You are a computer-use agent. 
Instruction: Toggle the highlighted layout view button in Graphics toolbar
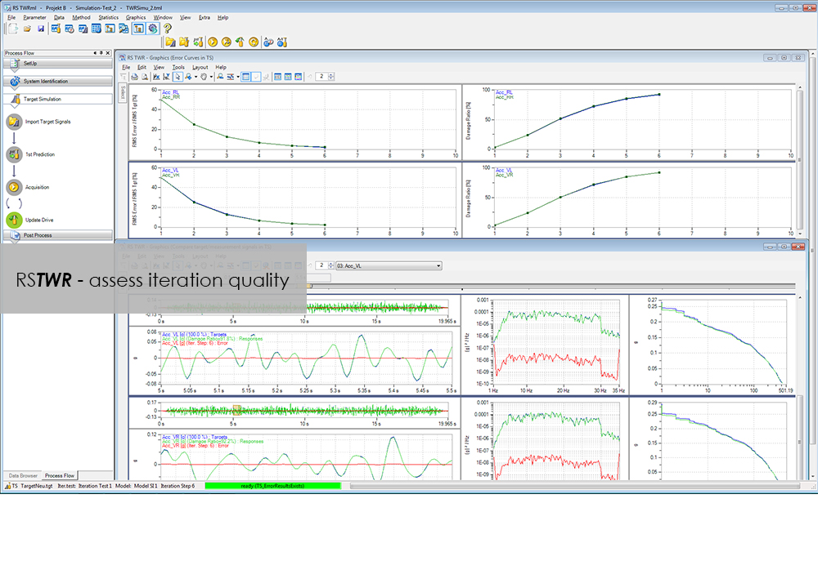(x=246, y=77)
